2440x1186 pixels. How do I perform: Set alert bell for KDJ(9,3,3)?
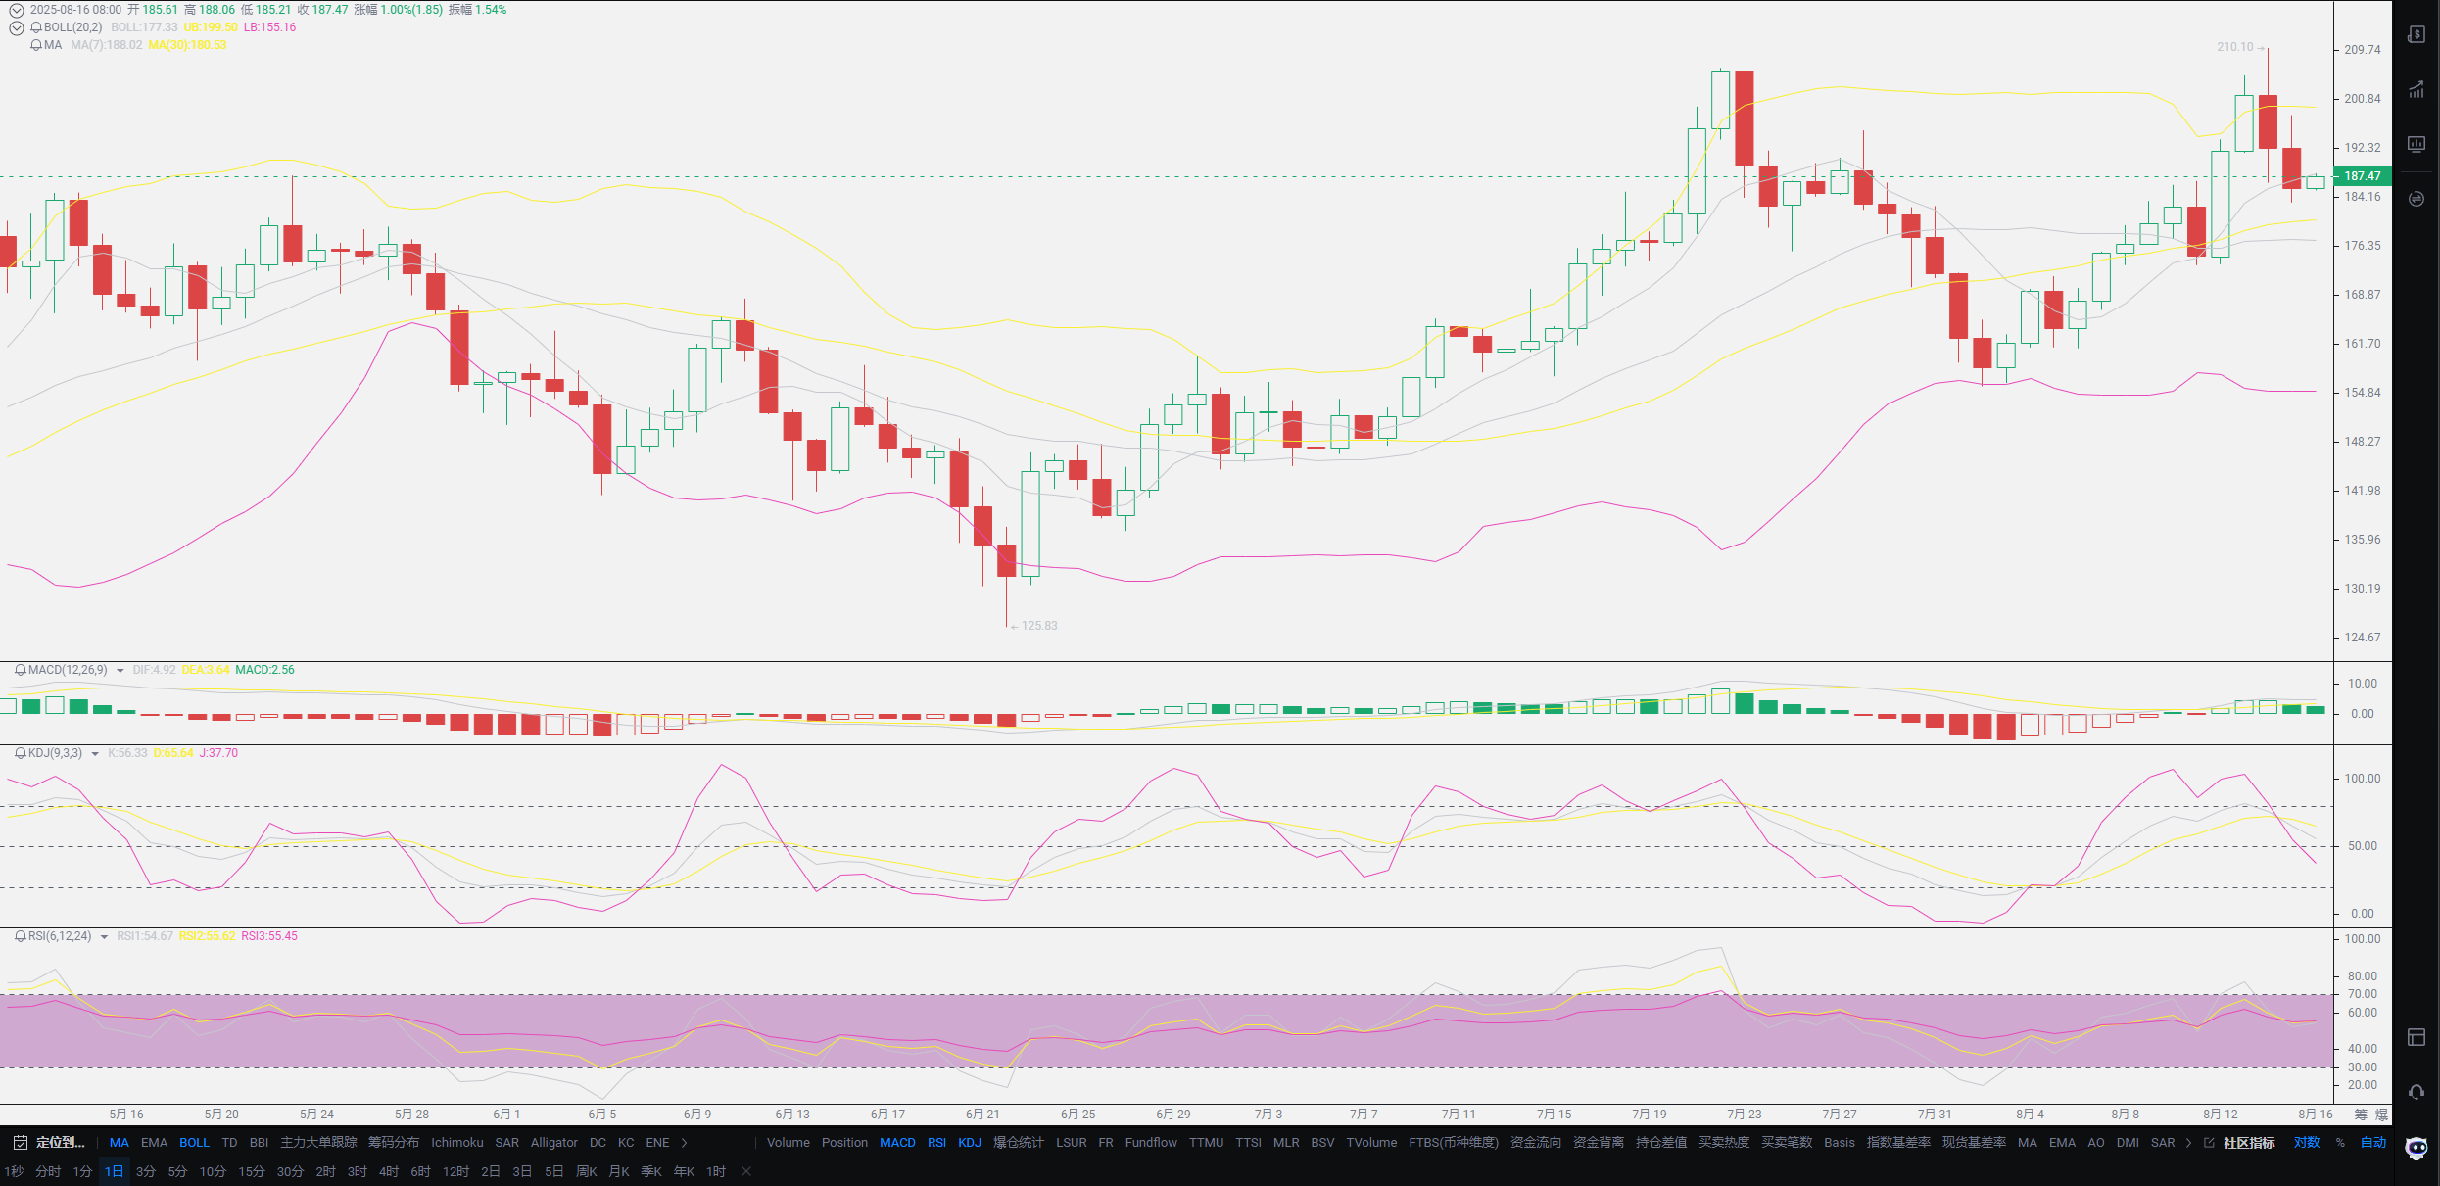pos(21,753)
